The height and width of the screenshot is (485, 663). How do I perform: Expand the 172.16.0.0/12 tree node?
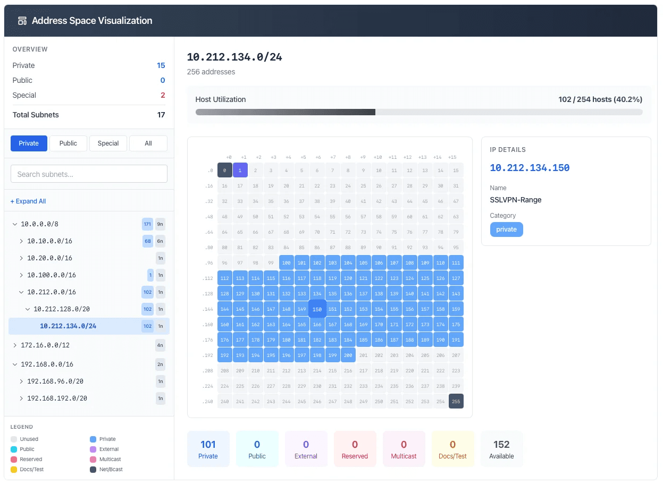15,345
